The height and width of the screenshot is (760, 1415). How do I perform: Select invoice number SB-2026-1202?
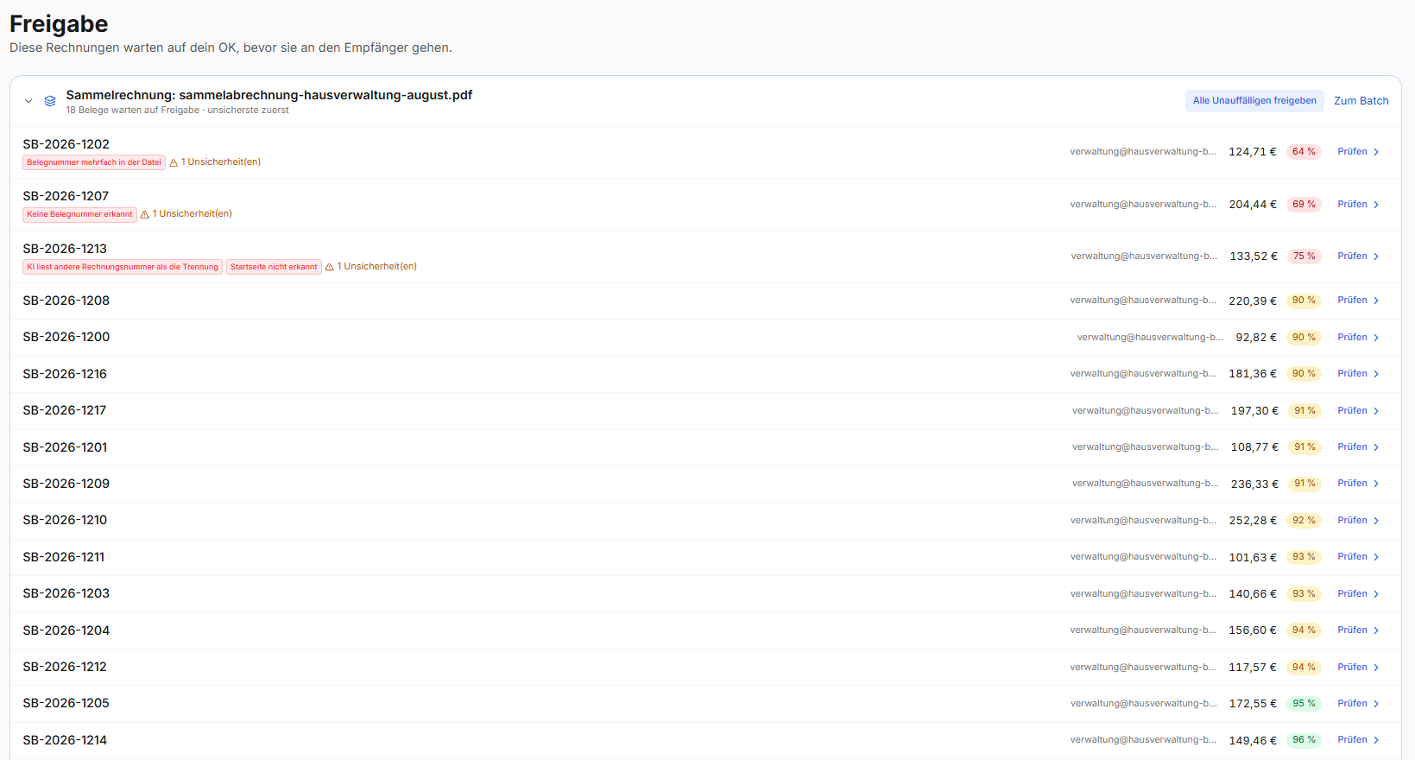66,144
